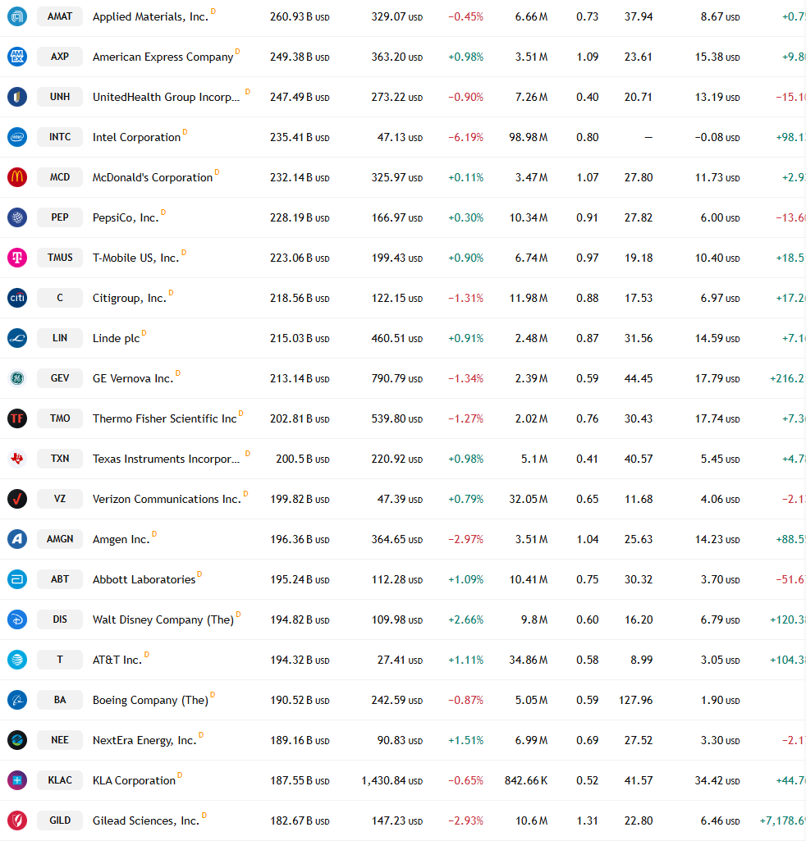Click the Intel logo icon
The height and width of the screenshot is (841, 806).
tap(17, 137)
